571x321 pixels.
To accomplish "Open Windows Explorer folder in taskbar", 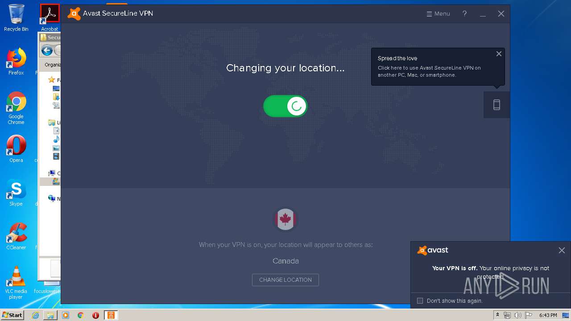I will [50, 315].
